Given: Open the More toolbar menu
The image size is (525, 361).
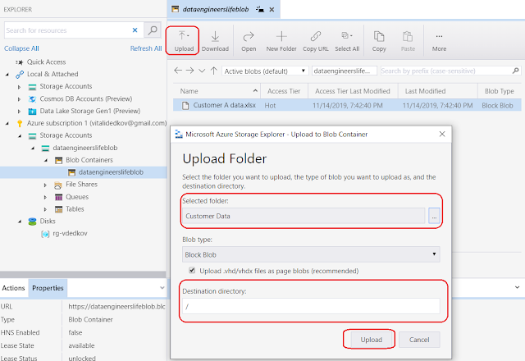Looking at the screenshot, I should click(439, 41).
